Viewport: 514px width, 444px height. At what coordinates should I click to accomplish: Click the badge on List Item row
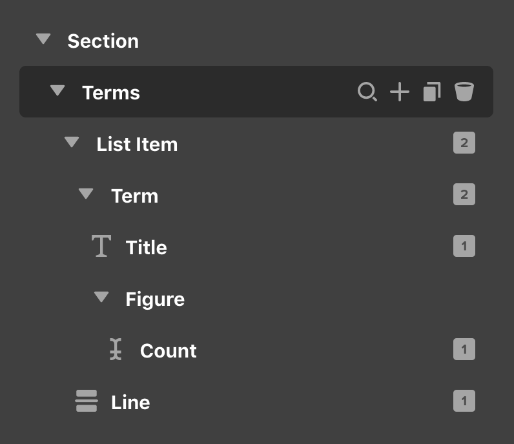pos(464,143)
